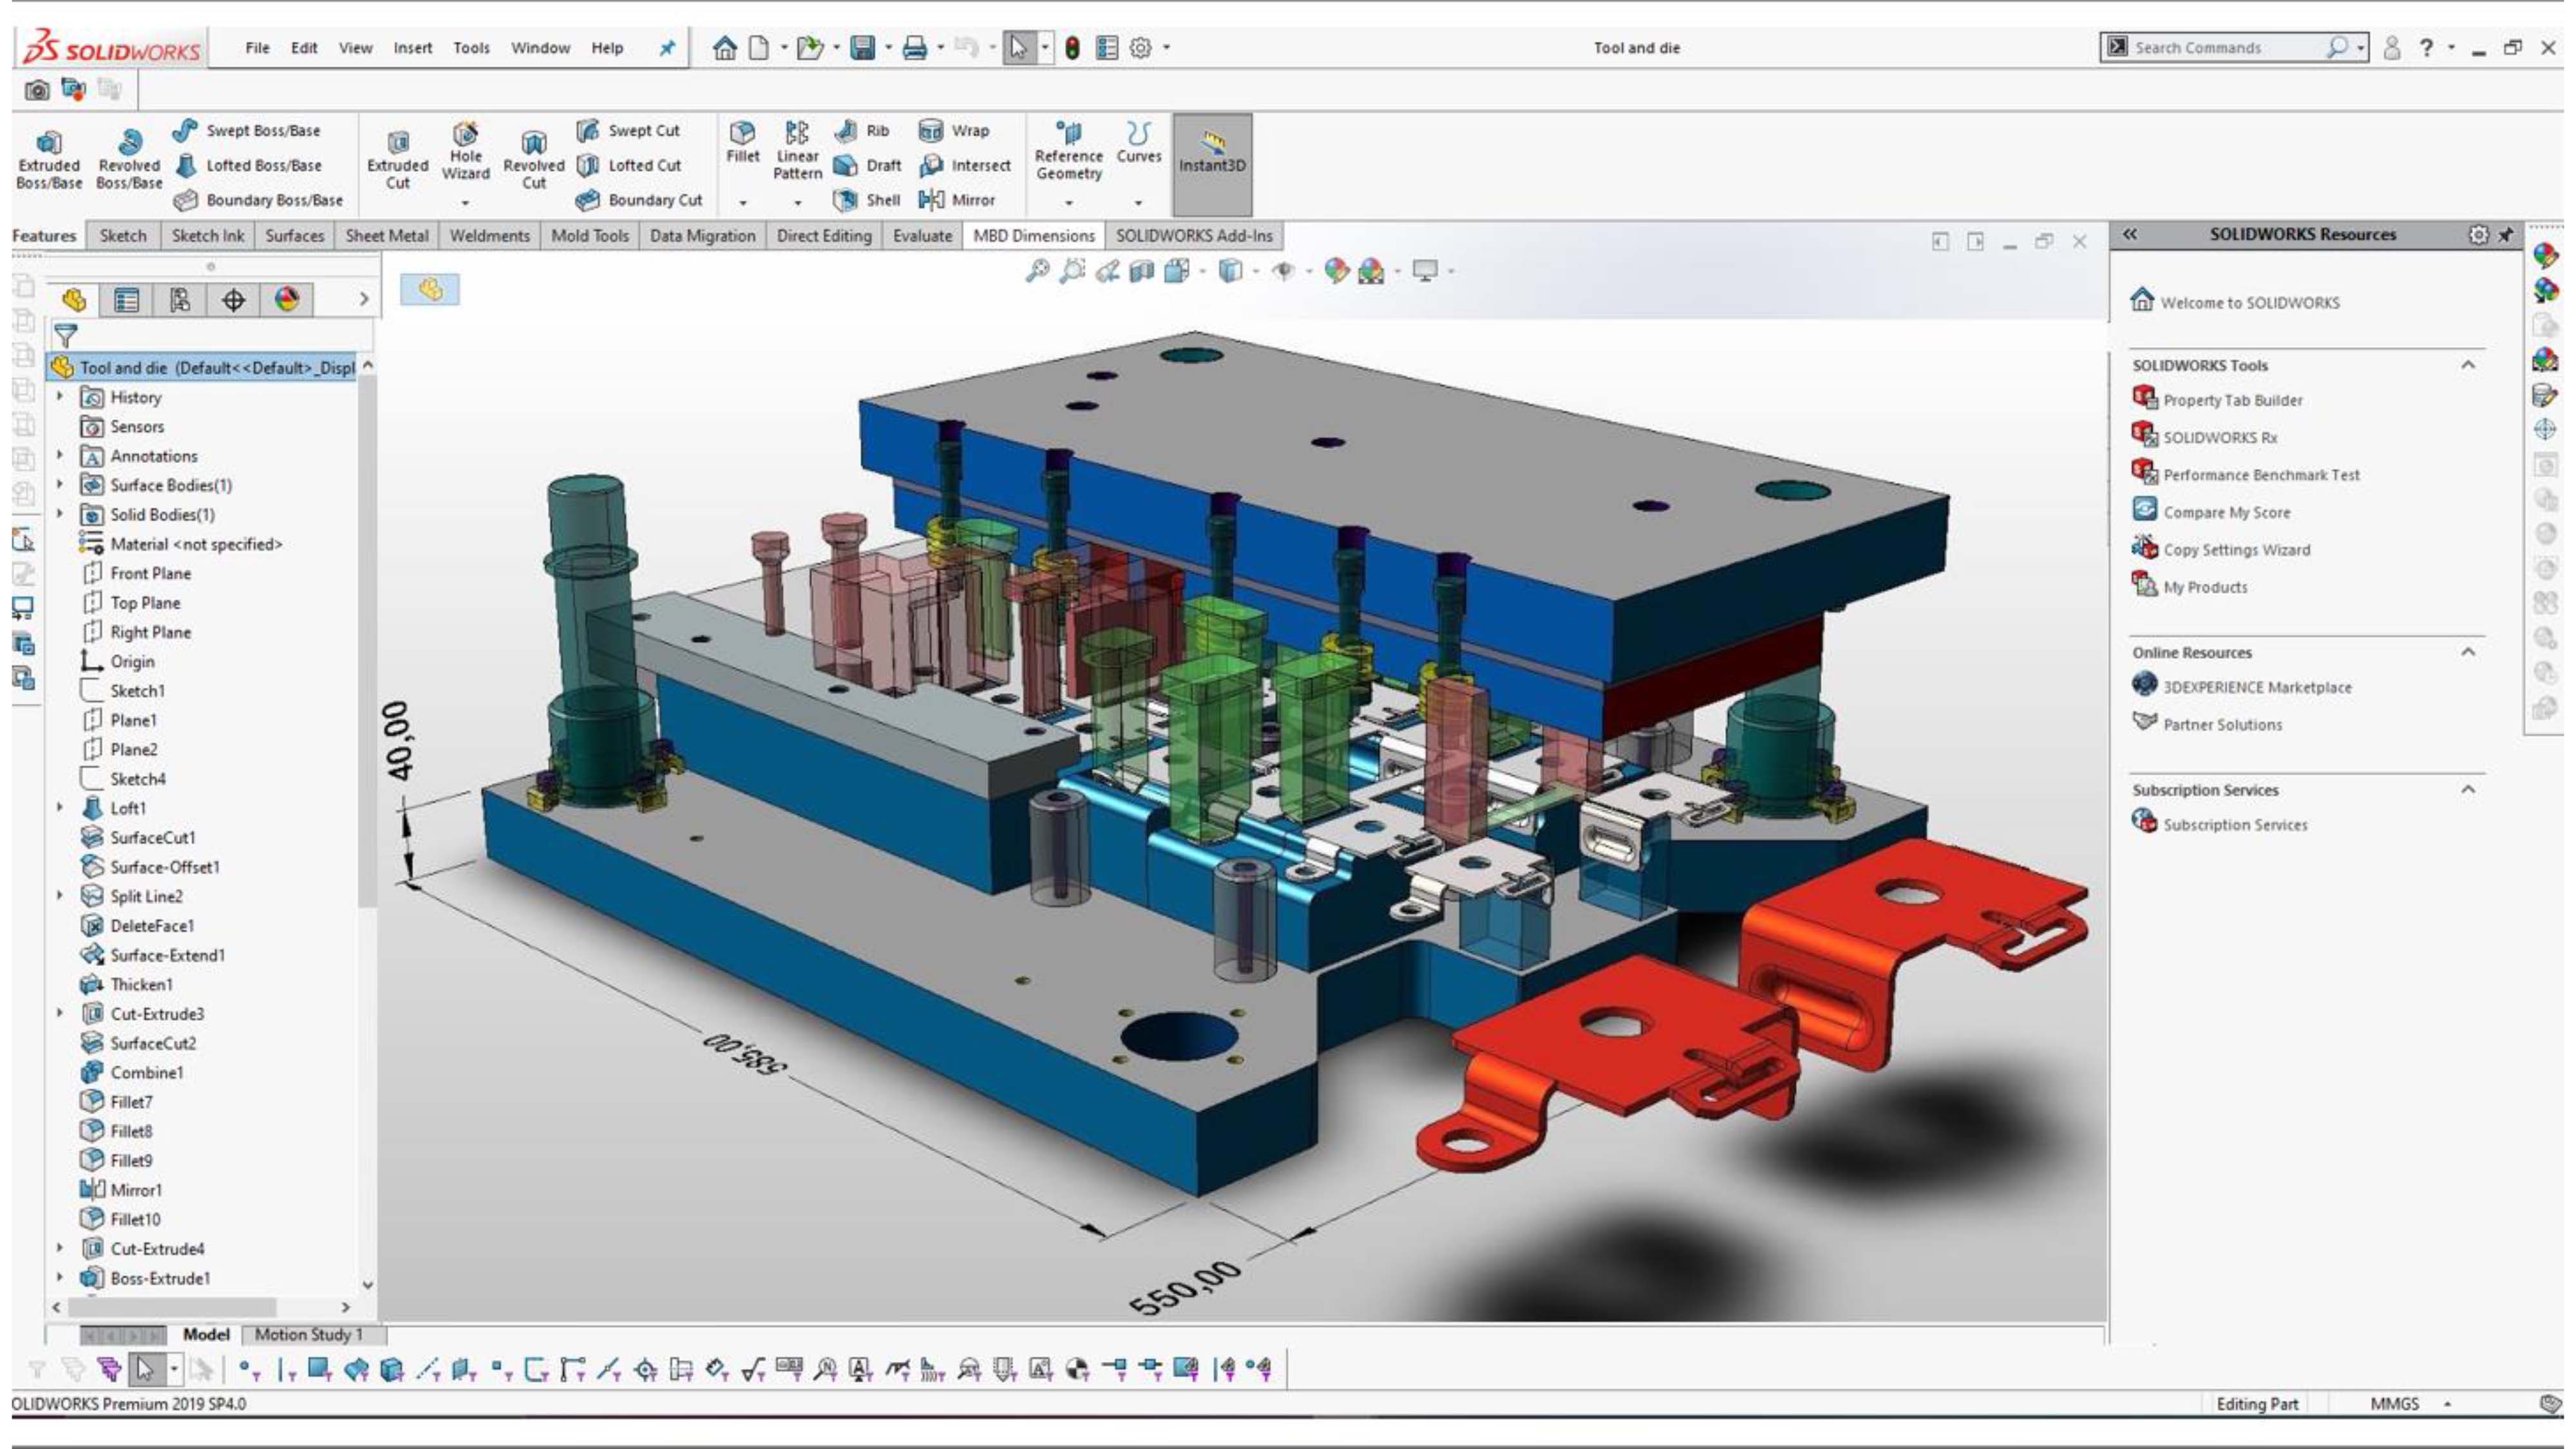The width and height of the screenshot is (2576, 1449).
Task: Select the Fillet tool
Action: pyautogui.click(x=742, y=142)
